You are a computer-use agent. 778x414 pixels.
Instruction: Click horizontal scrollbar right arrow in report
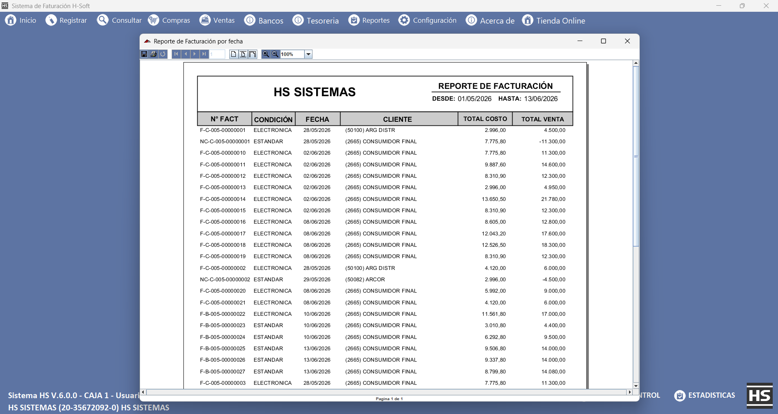(x=629, y=392)
